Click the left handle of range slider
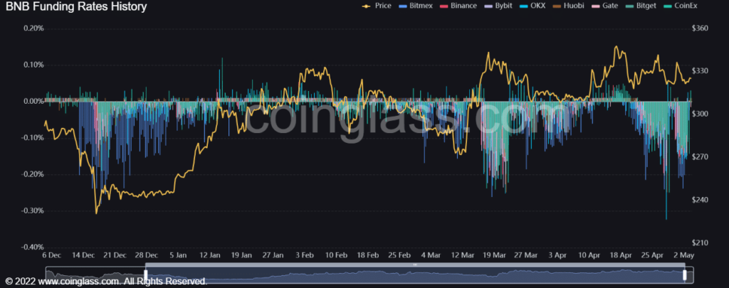This screenshot has width=729, height=288. 145,274
